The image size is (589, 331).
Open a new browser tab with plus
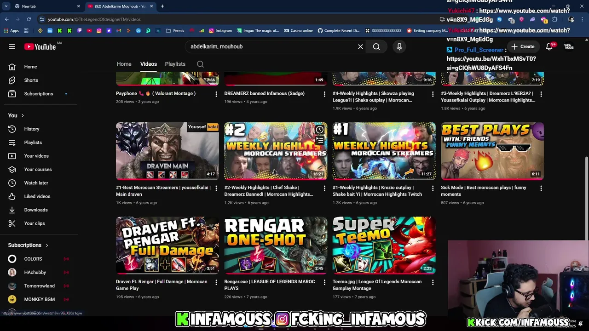coord(162,6)
